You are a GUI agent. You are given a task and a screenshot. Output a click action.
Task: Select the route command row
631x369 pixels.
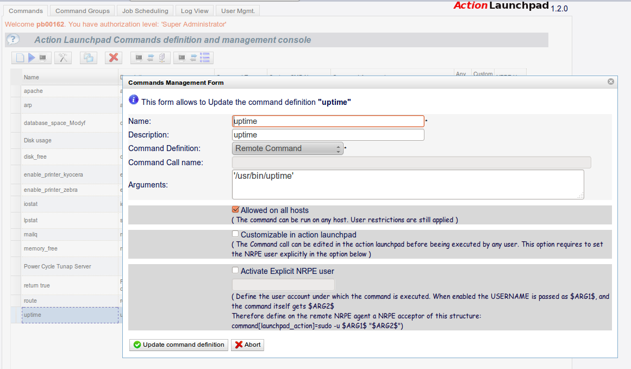(x=70, y=301)
